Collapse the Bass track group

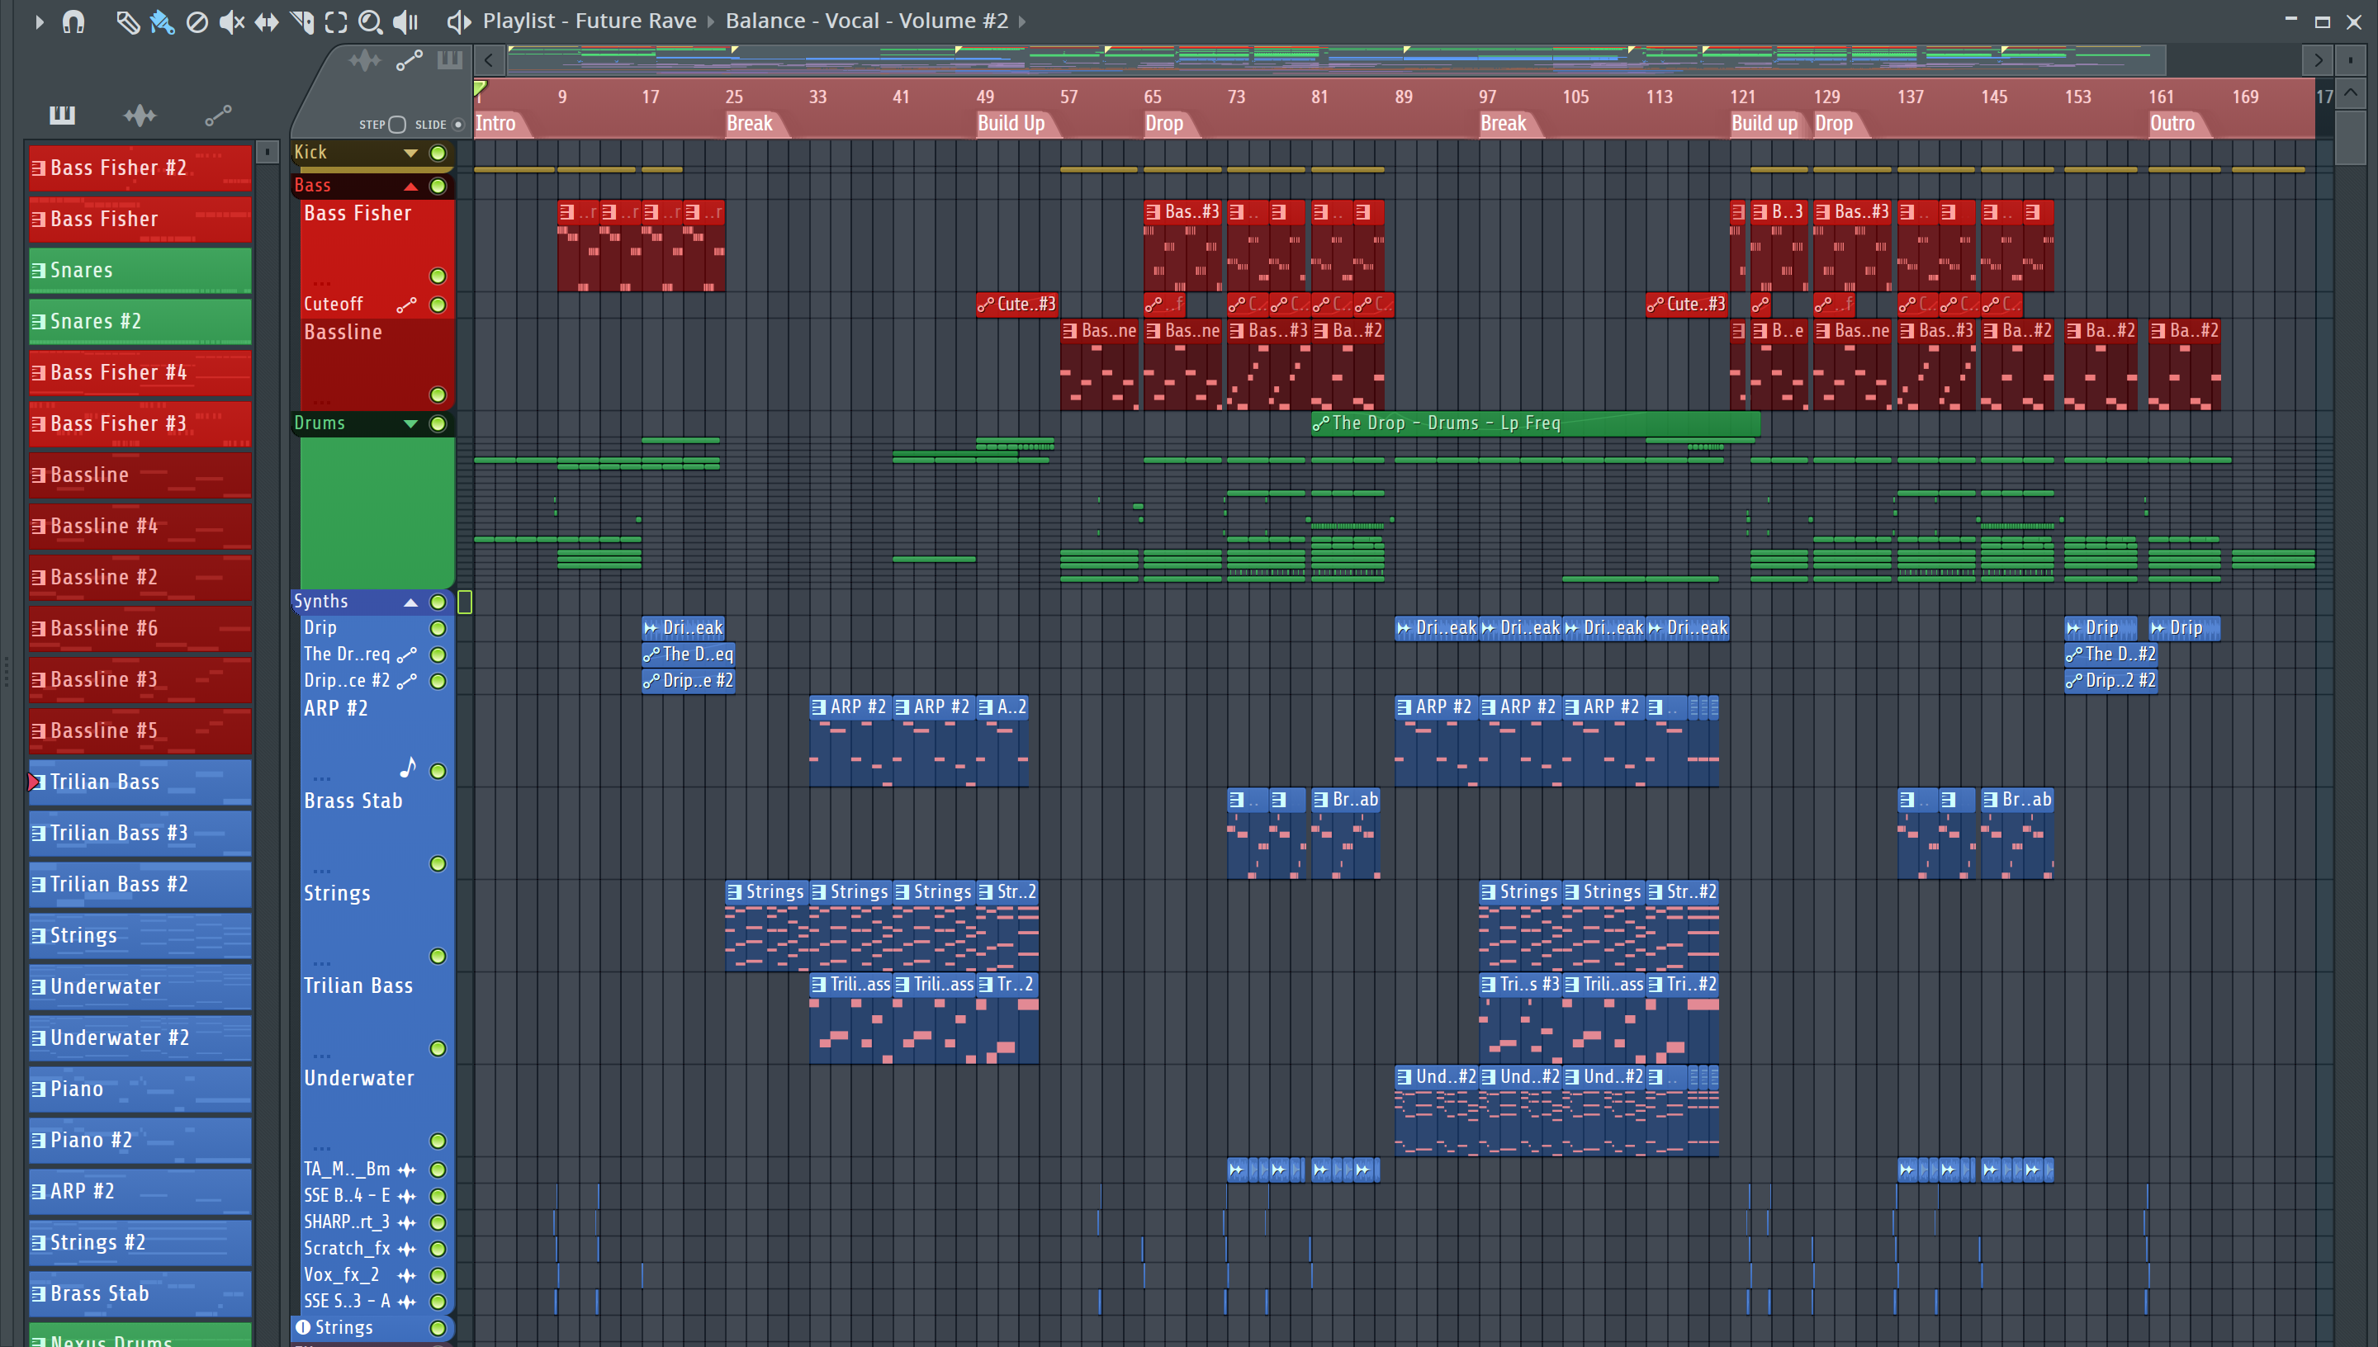click(x=410, y=186)
